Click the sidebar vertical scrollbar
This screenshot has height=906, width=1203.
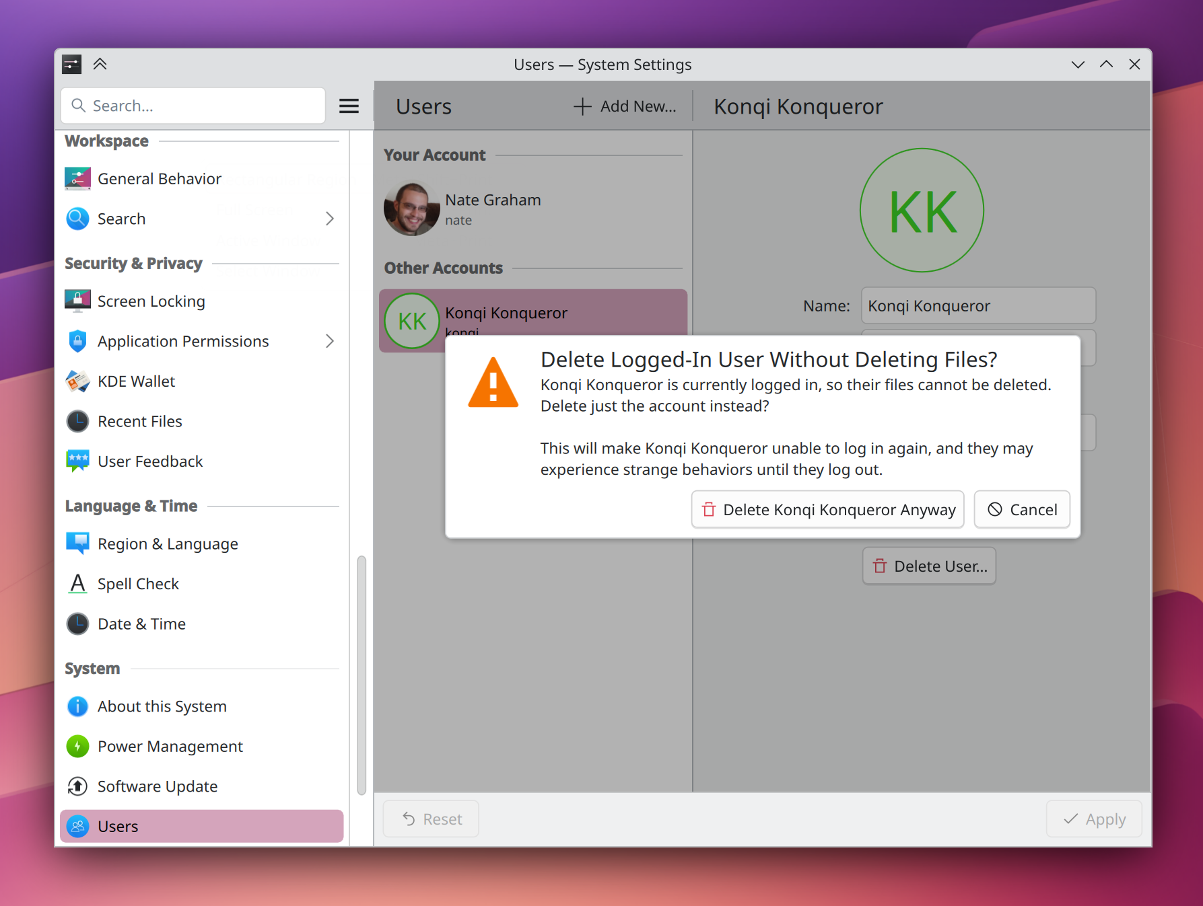pyautogui.click(x=362, y=675)
